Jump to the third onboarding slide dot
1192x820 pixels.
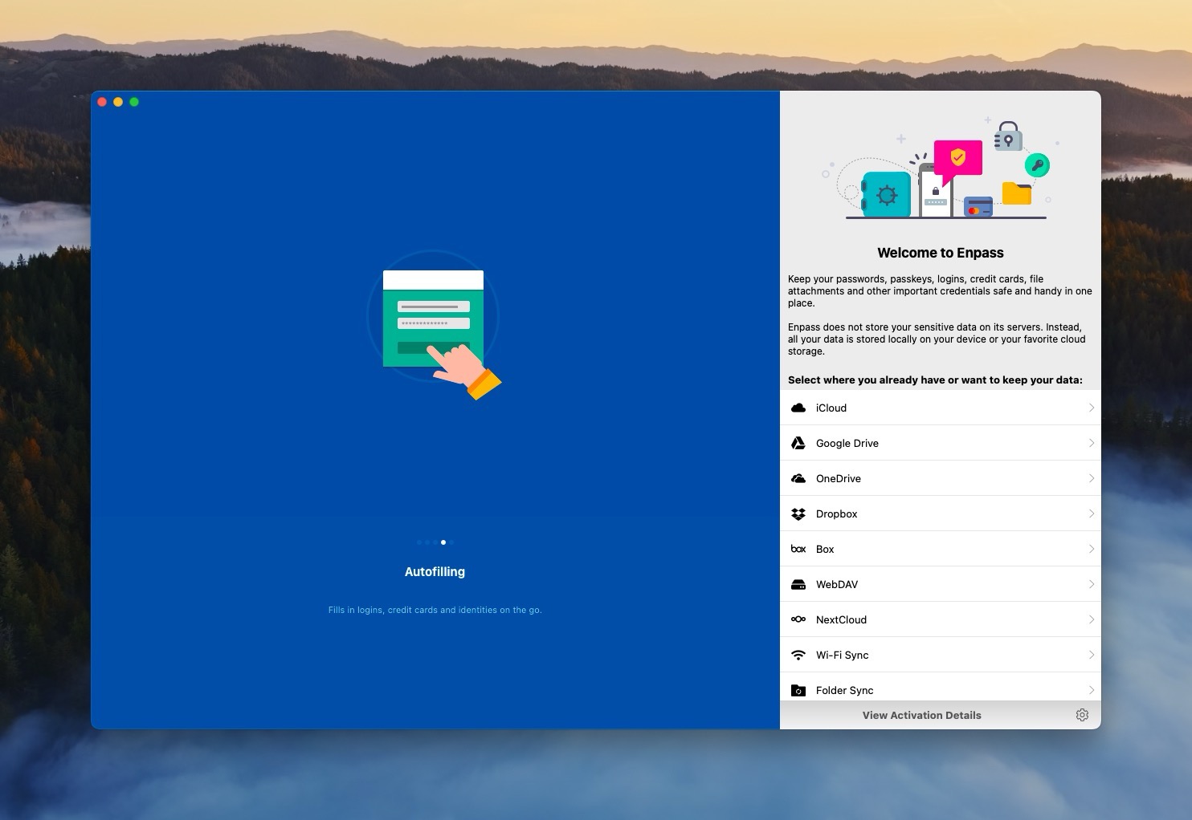435,542
